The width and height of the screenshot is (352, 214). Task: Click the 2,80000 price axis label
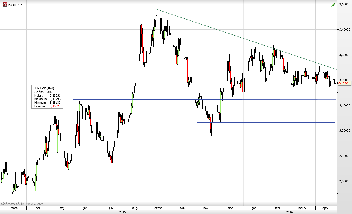pyautogui.click(x=345, y=181)
